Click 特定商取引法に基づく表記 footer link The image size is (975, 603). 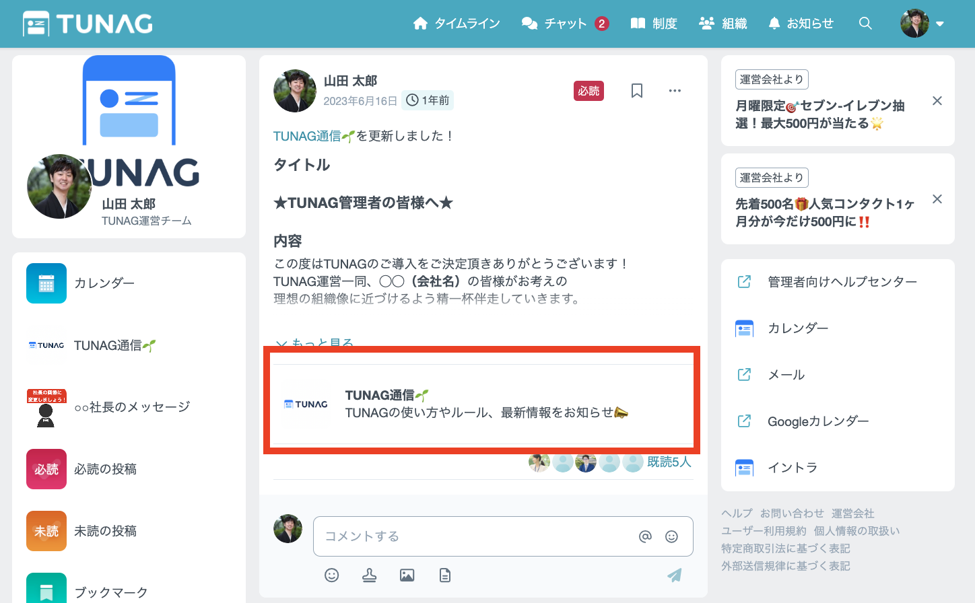pyautogui.click(x=786, y=548)
